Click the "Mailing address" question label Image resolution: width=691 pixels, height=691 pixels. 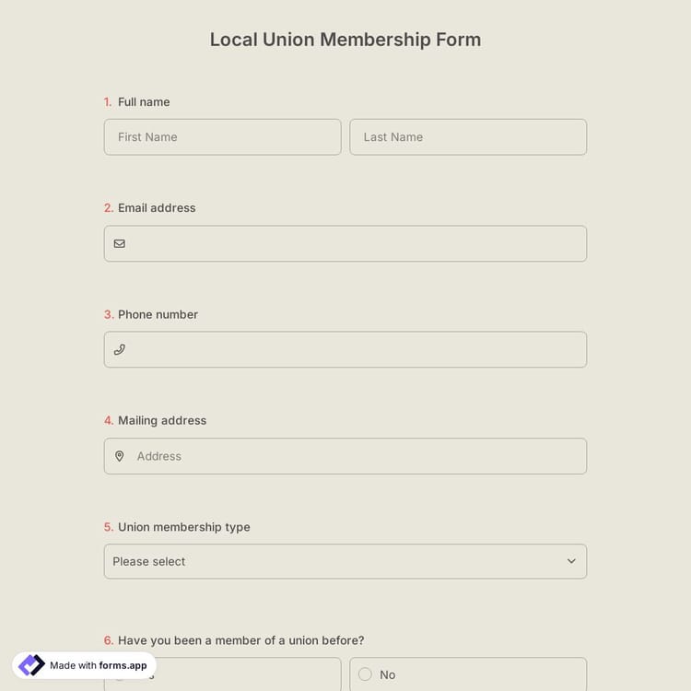(162, 420)
